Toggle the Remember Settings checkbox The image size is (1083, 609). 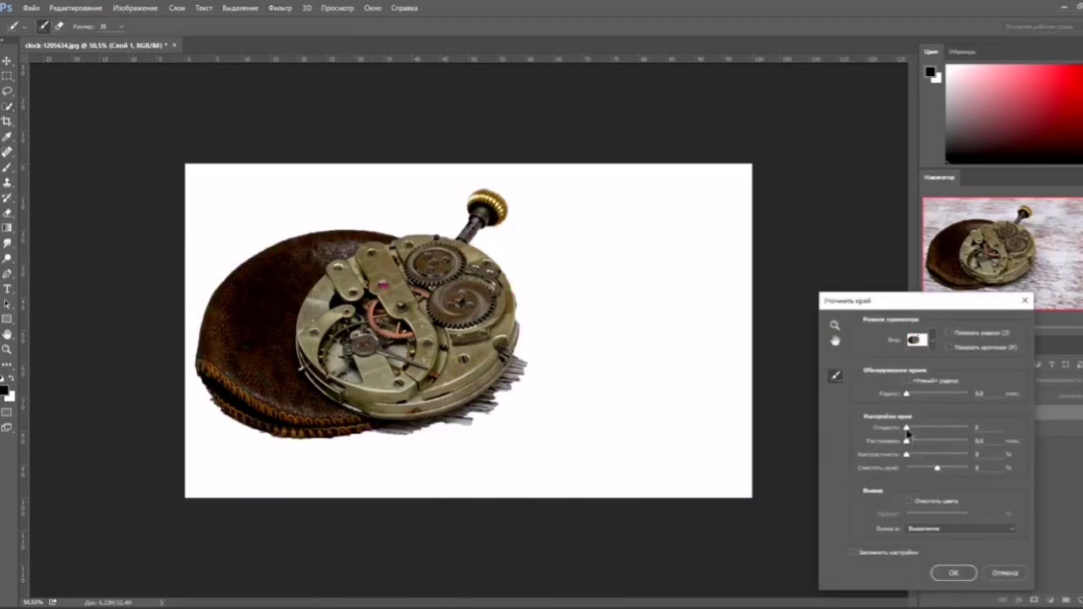coord(853,552)
